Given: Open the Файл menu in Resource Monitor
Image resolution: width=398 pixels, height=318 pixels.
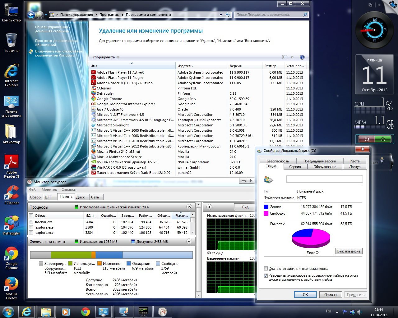Looking at the screenshot, I should (33, 189).
